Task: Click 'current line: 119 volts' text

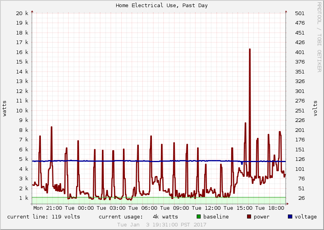Action: coord(44,217)
